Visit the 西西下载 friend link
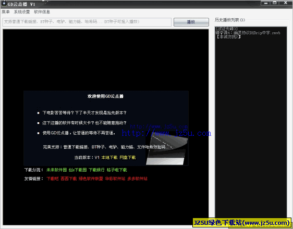Viewport: 293px width, 229px height. (69, 179)
